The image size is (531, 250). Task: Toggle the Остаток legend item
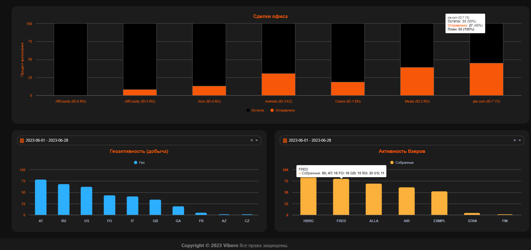pyautogui.click(x=255, y=110)
